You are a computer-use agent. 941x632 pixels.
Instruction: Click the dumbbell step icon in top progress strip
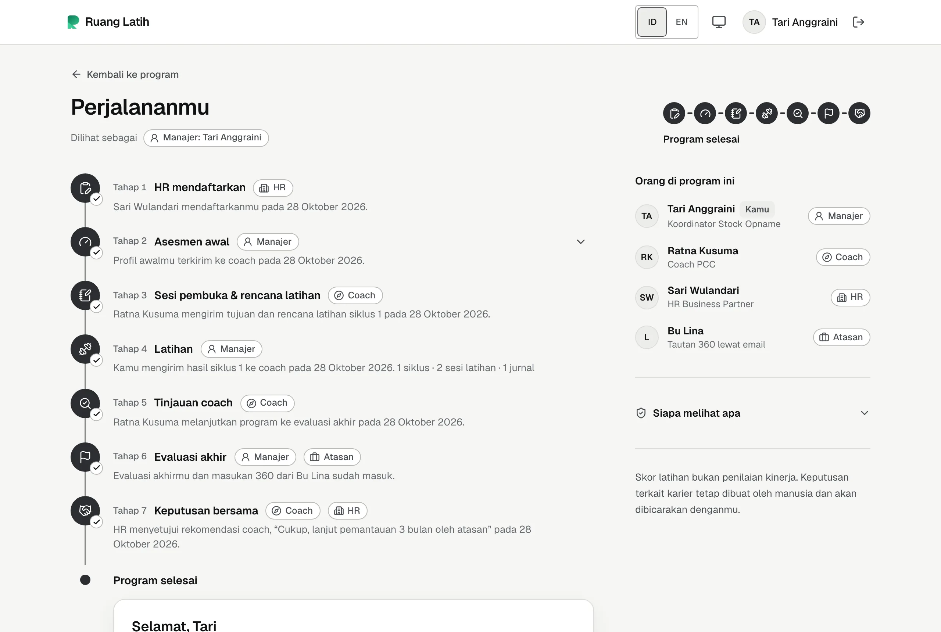(x=767, y=113)
